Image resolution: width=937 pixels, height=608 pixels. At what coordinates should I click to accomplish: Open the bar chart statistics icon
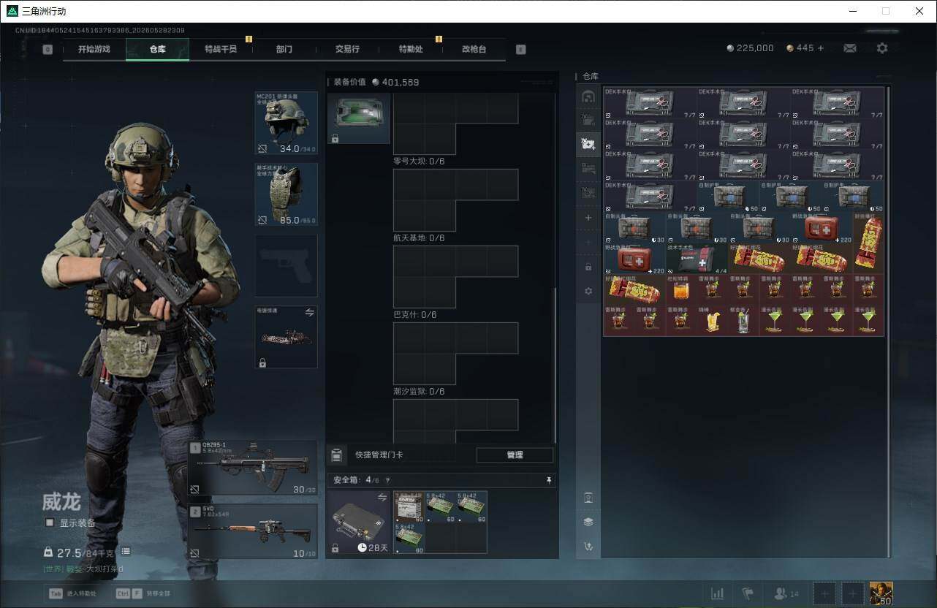pos(717,593)
